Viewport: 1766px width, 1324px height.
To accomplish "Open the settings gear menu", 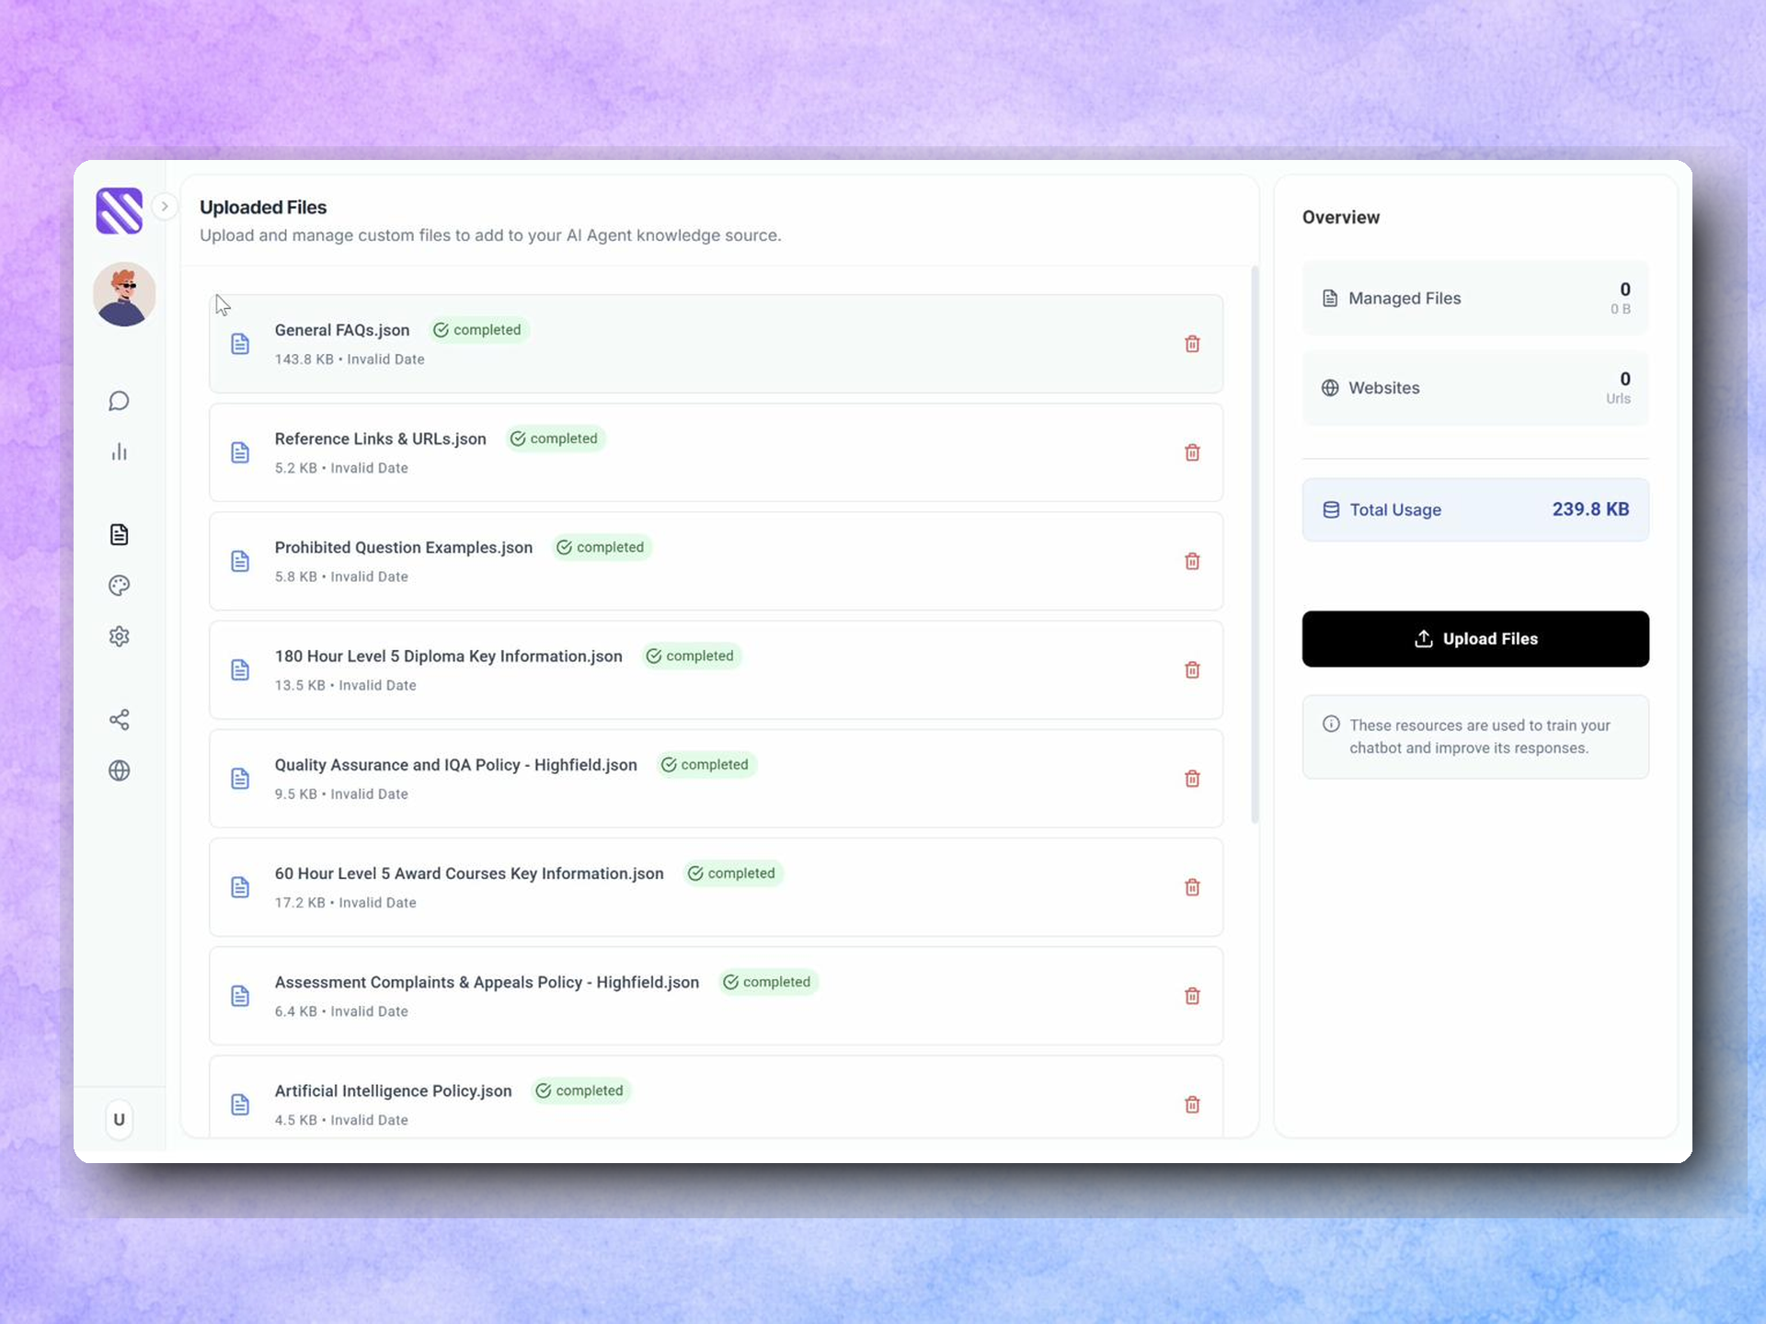I will pyautogui.click(x=119, y=636).
